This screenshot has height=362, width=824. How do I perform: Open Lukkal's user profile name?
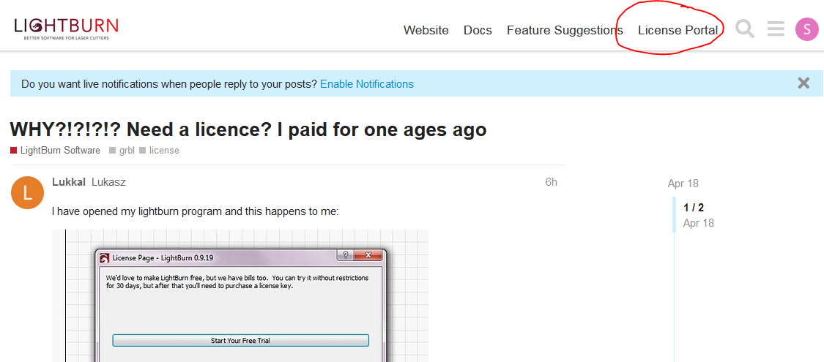pyautogui.click(x=69, y=182)
